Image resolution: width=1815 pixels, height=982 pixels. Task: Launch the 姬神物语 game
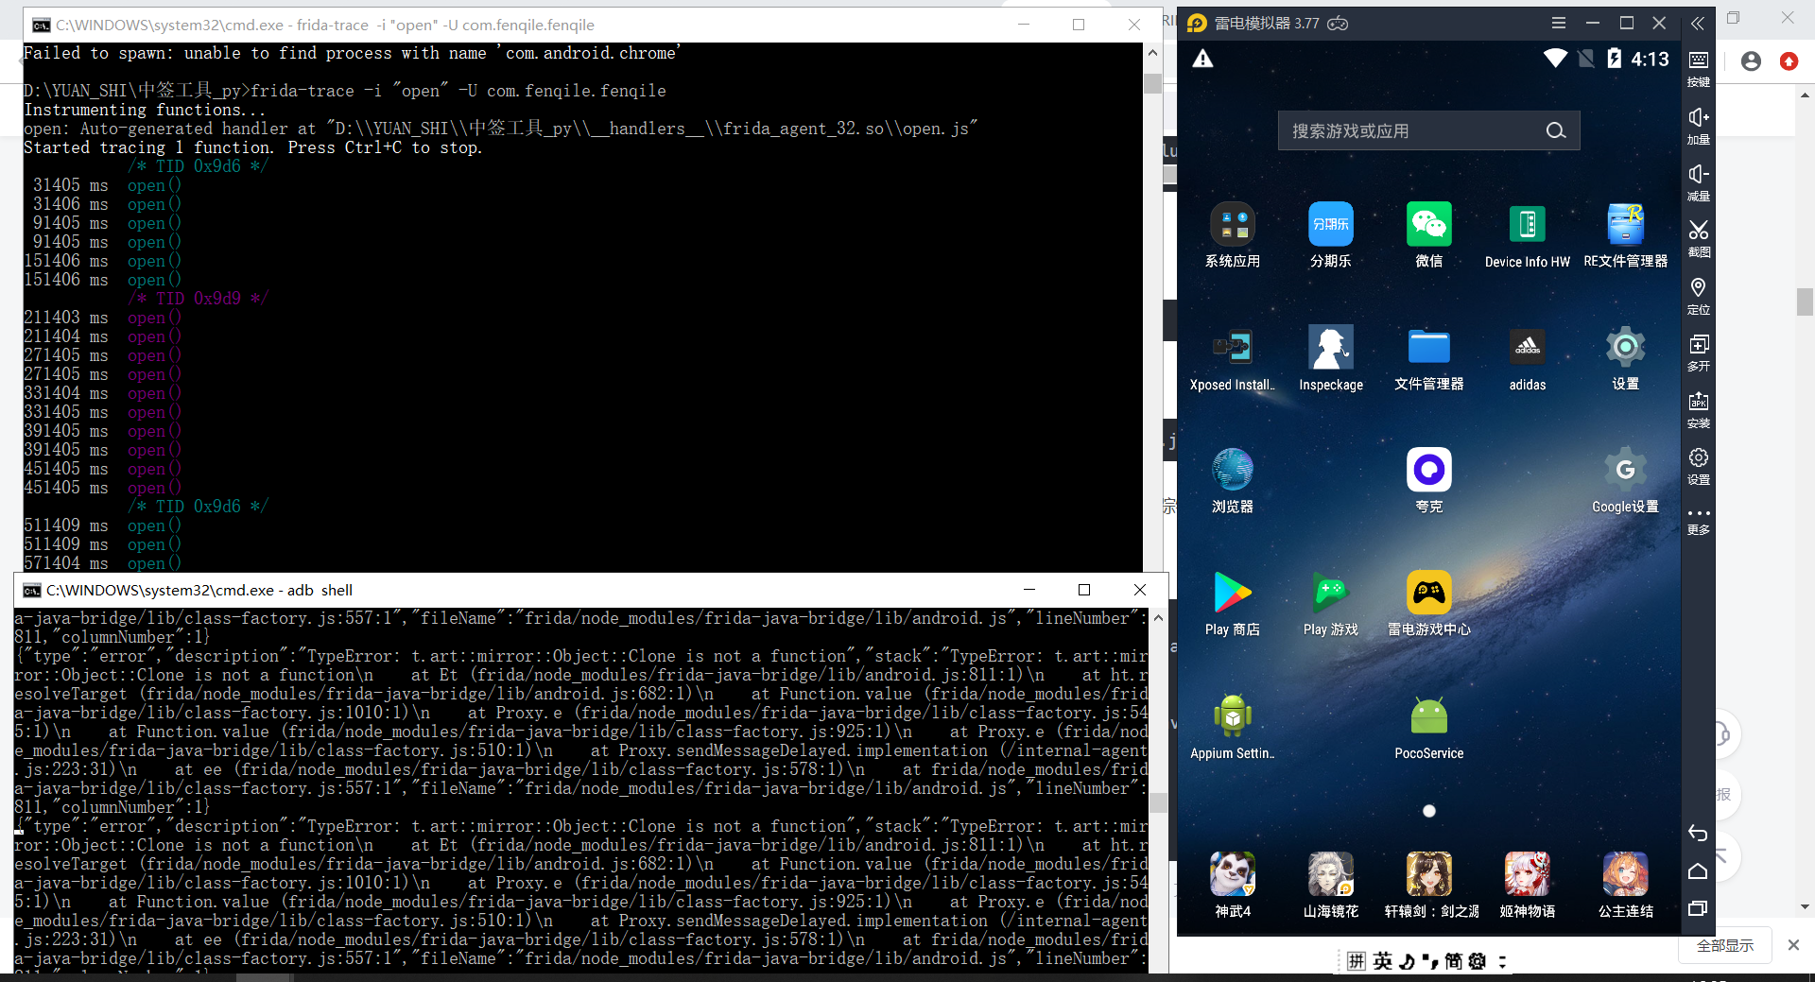point(1528,886)
